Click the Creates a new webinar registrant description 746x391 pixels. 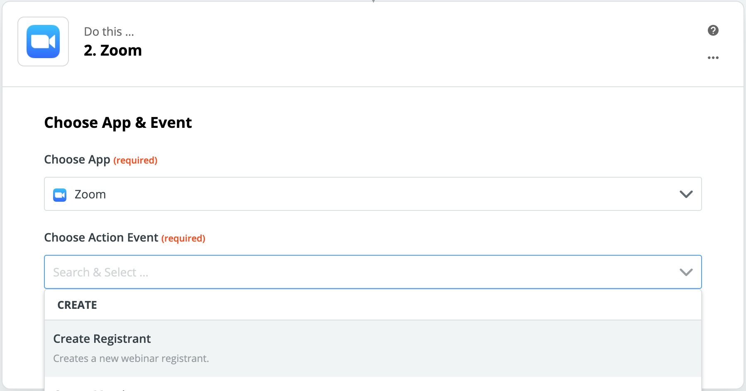[131, 358]
